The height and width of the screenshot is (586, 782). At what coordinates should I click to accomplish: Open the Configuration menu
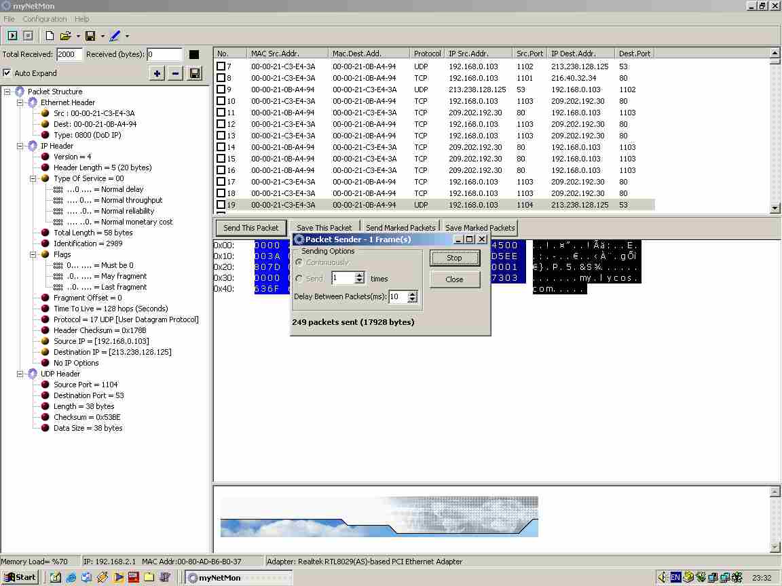click(45, 19)
